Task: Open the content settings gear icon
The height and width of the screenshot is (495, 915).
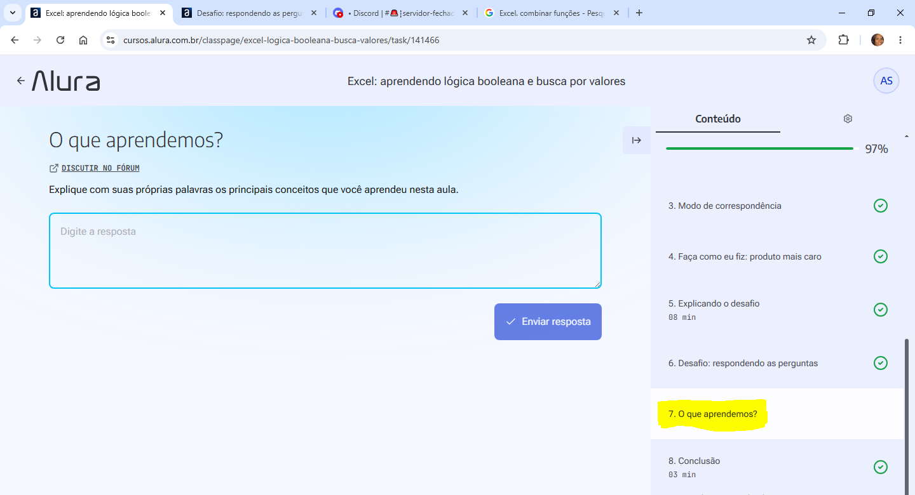Action: tap(848, 119)
